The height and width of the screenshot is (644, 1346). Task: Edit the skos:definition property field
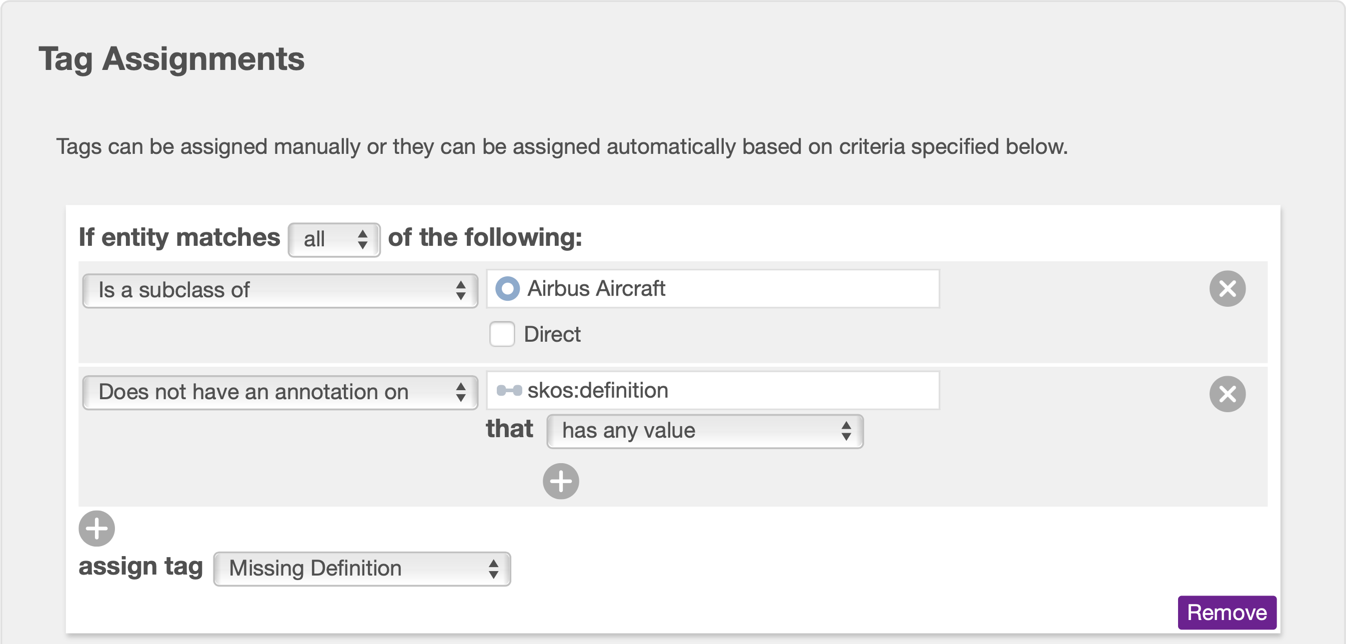pos(713,391)
